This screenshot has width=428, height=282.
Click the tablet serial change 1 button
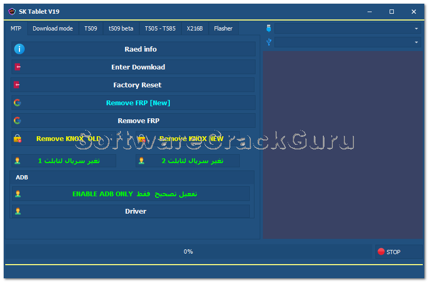pyautogui.click(x=64, y=160)
